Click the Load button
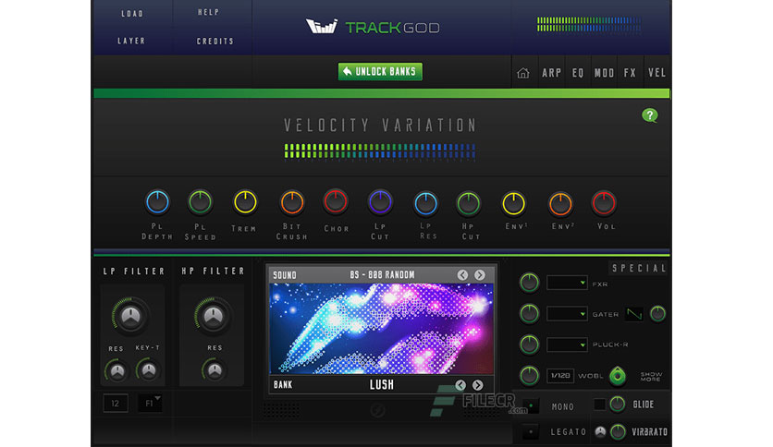773x447 pixels. [132, 14]
